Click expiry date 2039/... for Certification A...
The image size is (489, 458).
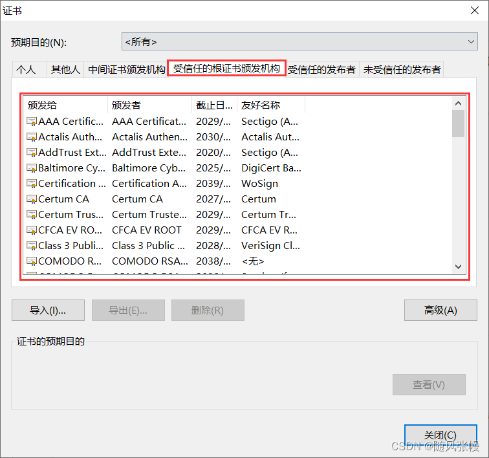213,184
